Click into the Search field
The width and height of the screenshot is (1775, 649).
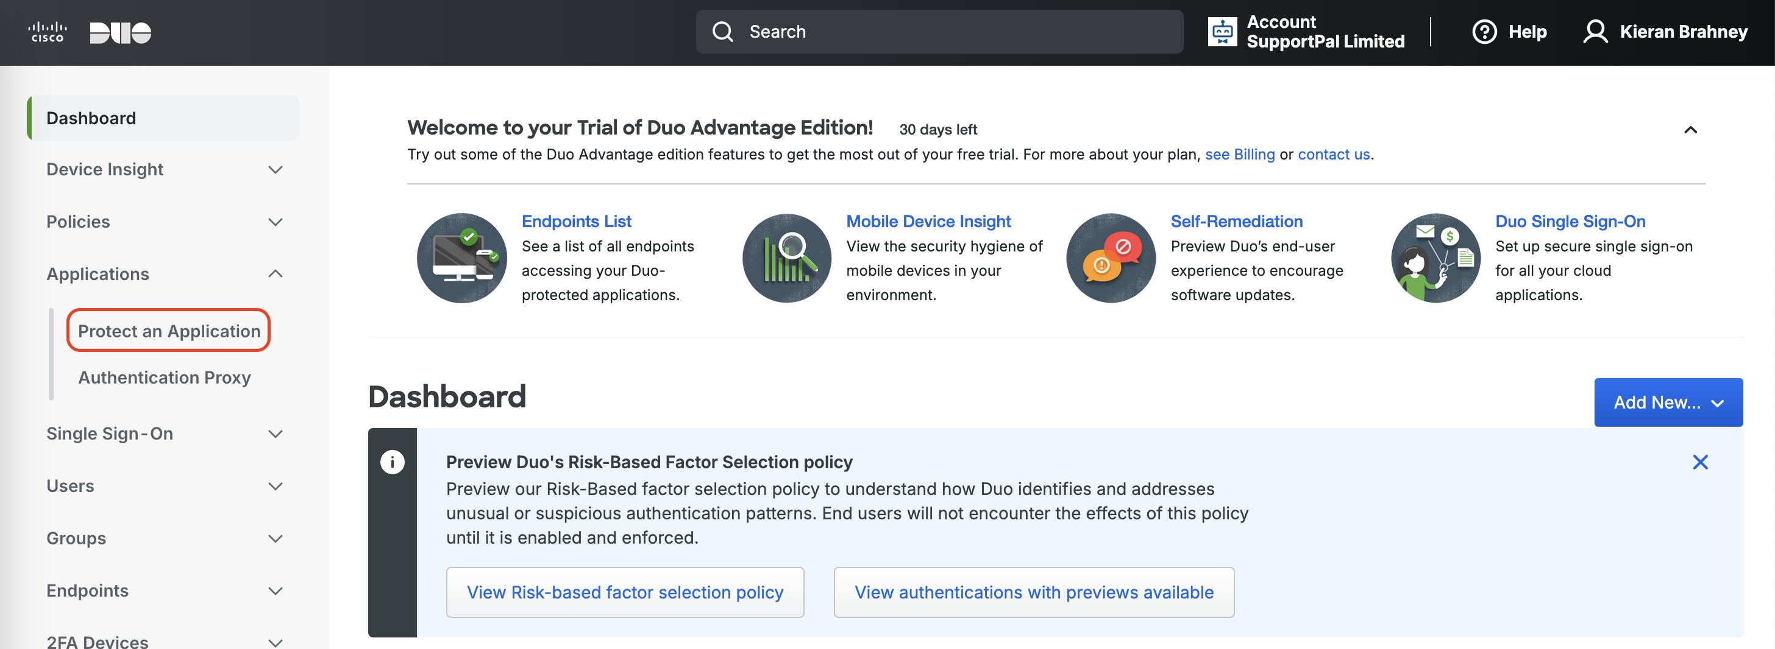(x=939, y=32)
